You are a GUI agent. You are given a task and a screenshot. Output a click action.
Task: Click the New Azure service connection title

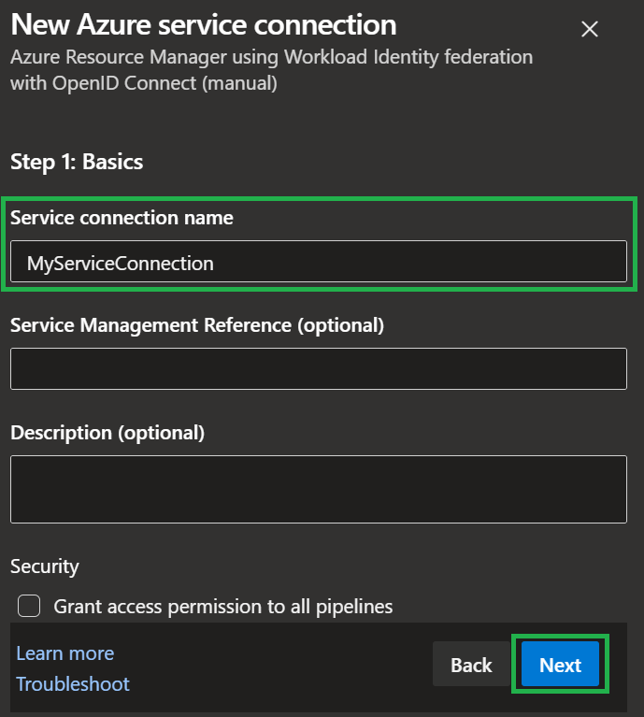click(x=204, y=24)
